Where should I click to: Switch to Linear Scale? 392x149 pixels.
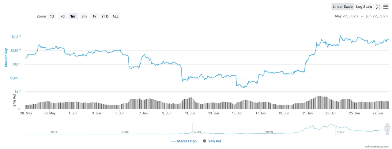[x=343, y=6]
